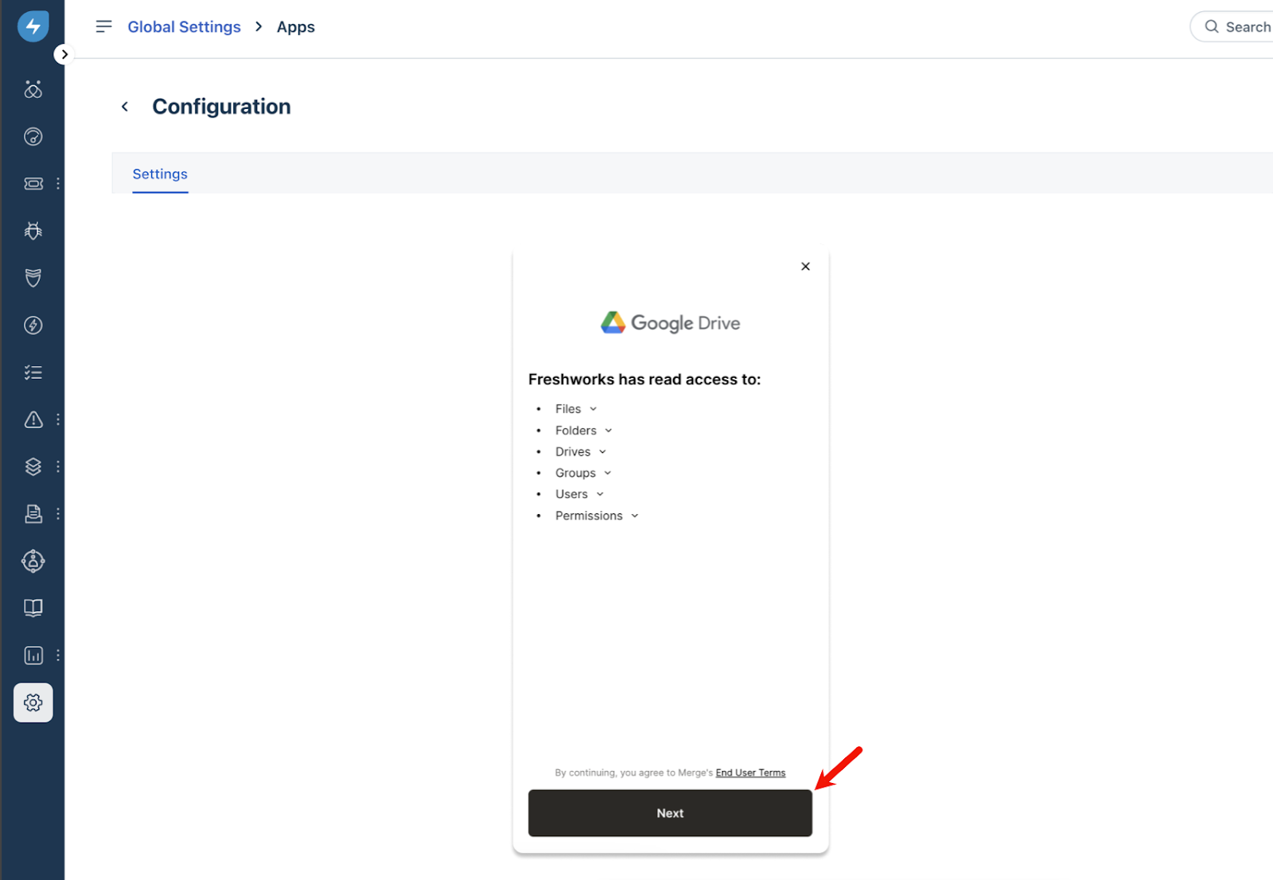Open the bug problems icon in sidebar
Image resolution: width=1273 pixels, height=880 pixels.
pos(33,231)
